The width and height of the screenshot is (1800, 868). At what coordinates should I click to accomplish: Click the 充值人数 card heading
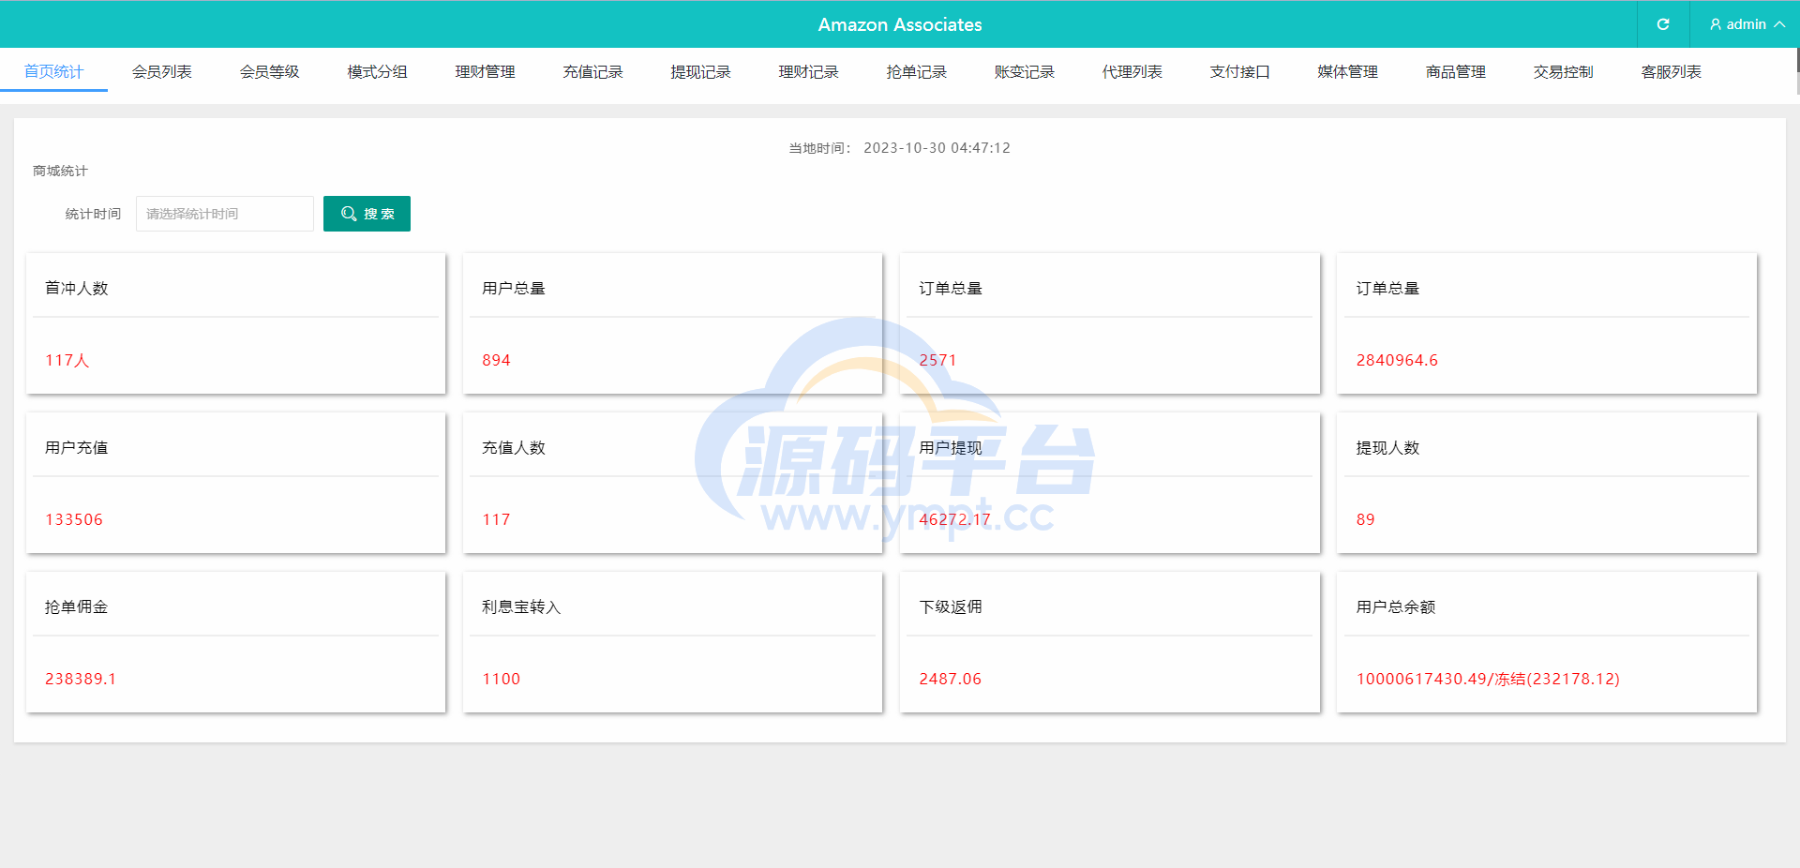[x=514, y=447]
